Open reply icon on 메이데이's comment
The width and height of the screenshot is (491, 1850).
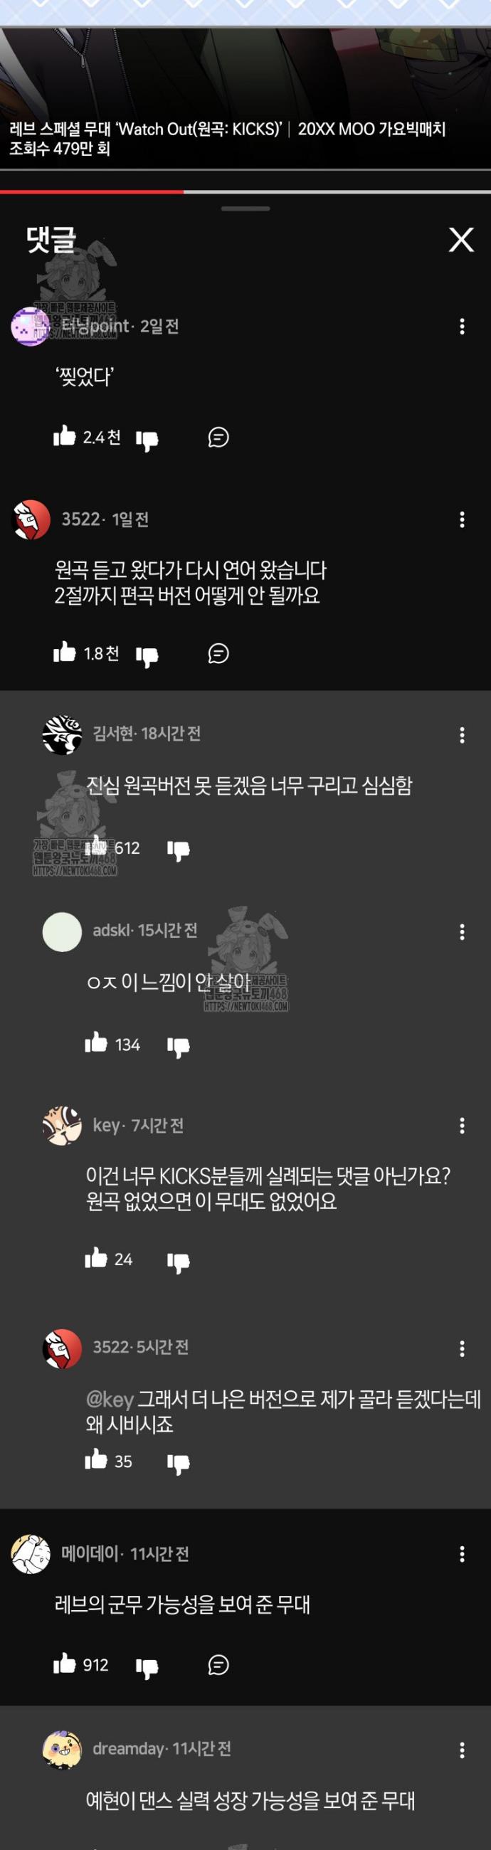tap(218, 1665)
